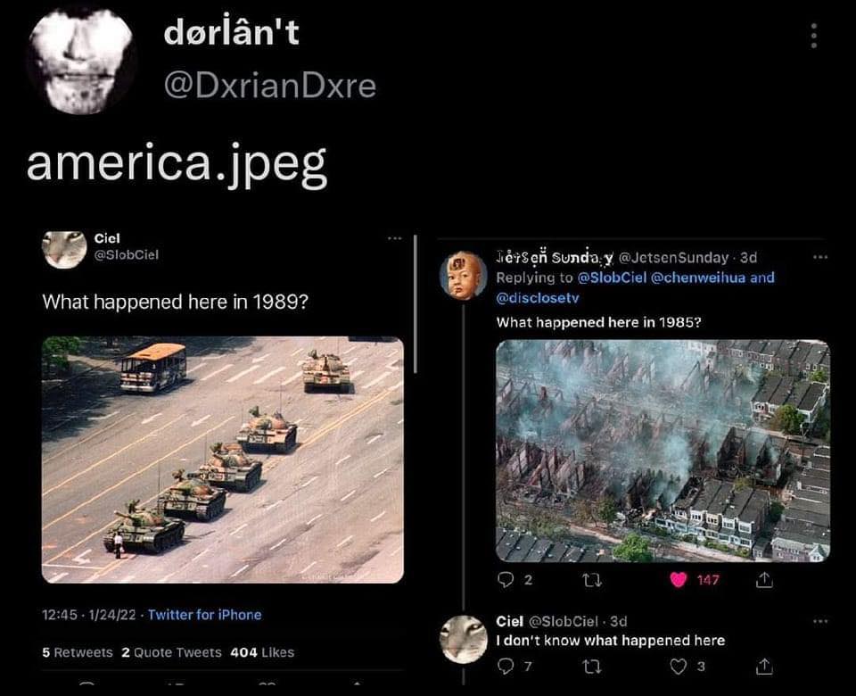The width and height of the screenshot is (856, 696).
Task: Click the reply icon under JetsenSunday's tweet
Action: click(506, 580)
